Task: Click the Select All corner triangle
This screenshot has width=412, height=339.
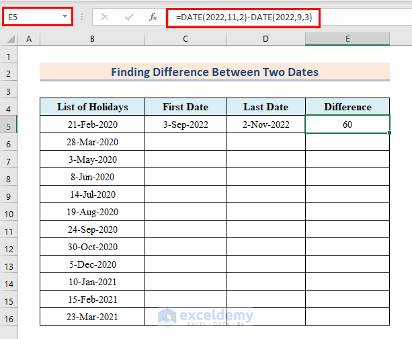Action: 11,40
